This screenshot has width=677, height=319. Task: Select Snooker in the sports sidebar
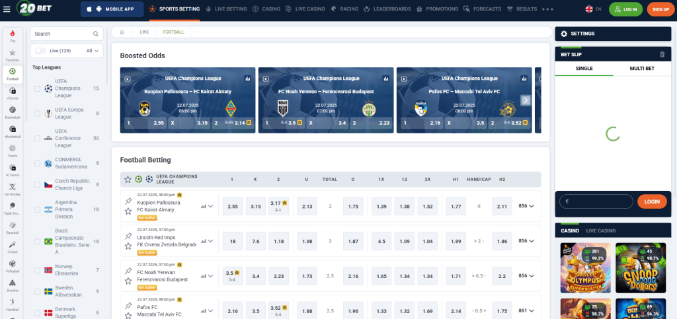[x=13, y=285]
